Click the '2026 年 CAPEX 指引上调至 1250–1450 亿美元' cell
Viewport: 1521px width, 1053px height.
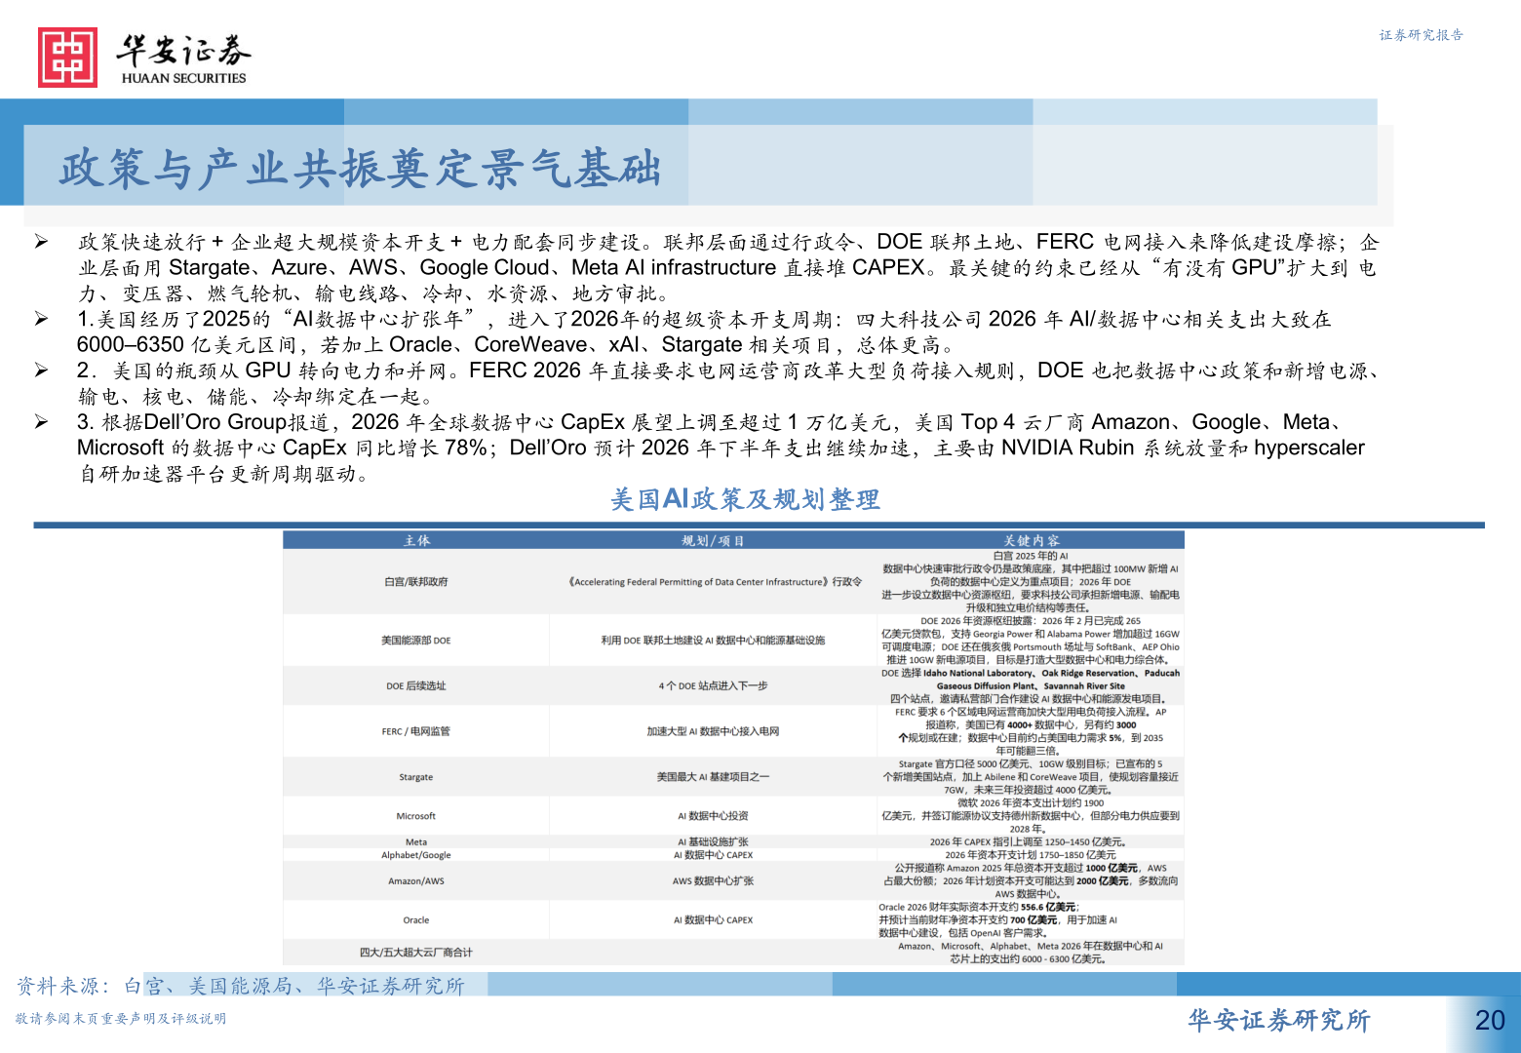pos(1031,842)
